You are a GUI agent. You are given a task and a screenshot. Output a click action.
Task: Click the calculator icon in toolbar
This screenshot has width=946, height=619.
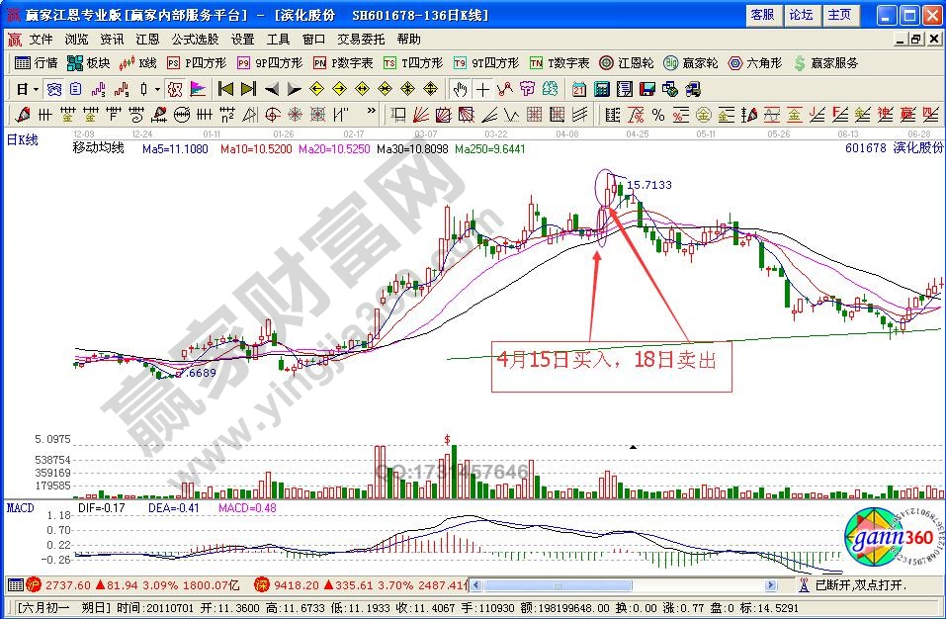602,89
